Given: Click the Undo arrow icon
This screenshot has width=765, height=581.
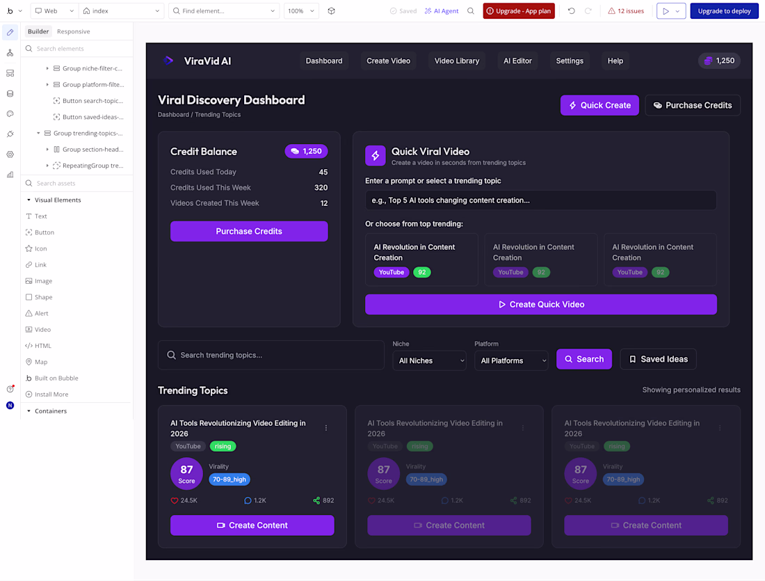Looking at the screenshot, I should pyautogui.click(x=571, y=10).
